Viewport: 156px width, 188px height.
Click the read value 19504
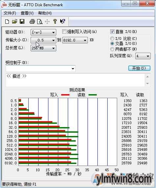pos(142,123)
